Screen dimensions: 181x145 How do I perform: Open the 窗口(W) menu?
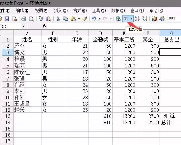coord(137,11)
